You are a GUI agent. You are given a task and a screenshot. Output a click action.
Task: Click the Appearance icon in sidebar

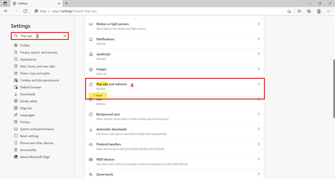(x=16, y=59)
